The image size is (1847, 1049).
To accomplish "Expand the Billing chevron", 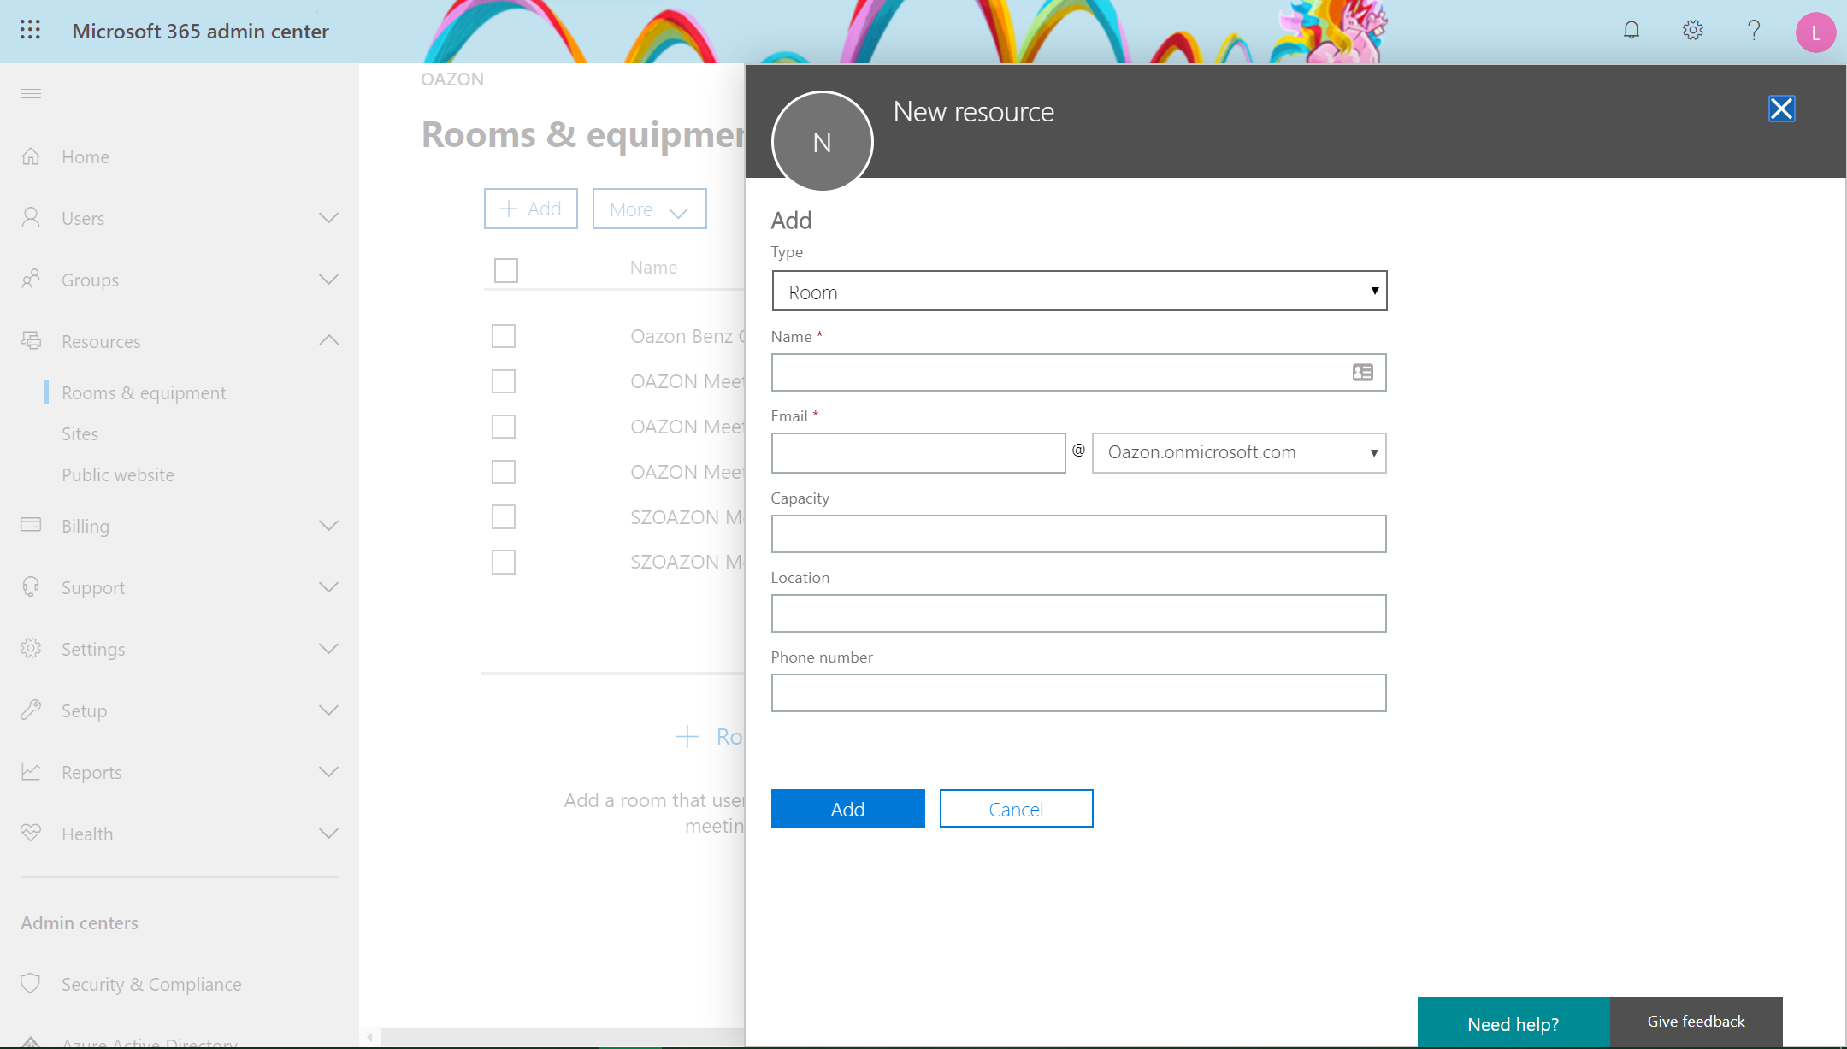I will click(x=328, y=525).
